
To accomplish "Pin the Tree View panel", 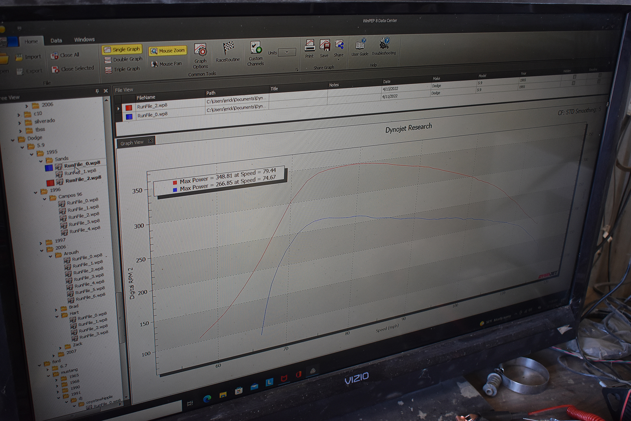I will (97, 91).
